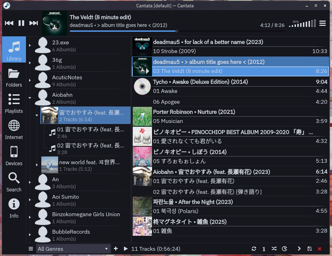Click the center-on-current-track arrow icon
332x256 pixels.
299,249
